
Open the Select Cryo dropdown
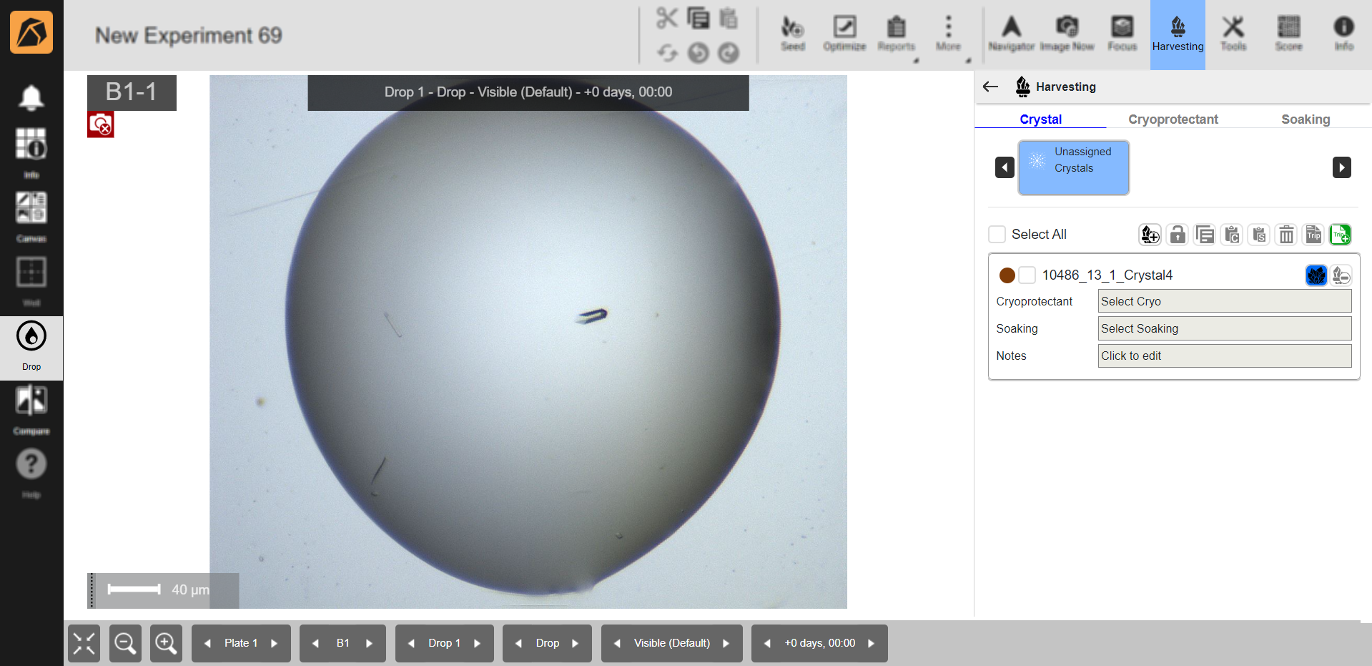1224,301
